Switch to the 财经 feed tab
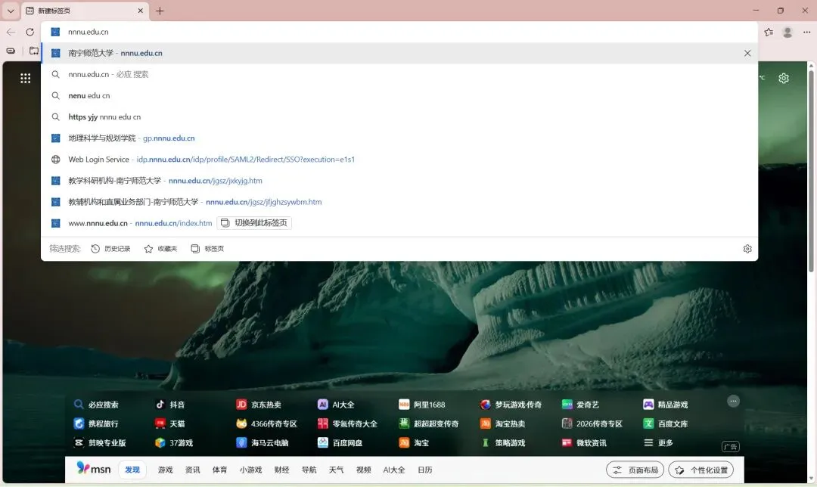Viewport: 817px width, 487px height. pos(282,470)
